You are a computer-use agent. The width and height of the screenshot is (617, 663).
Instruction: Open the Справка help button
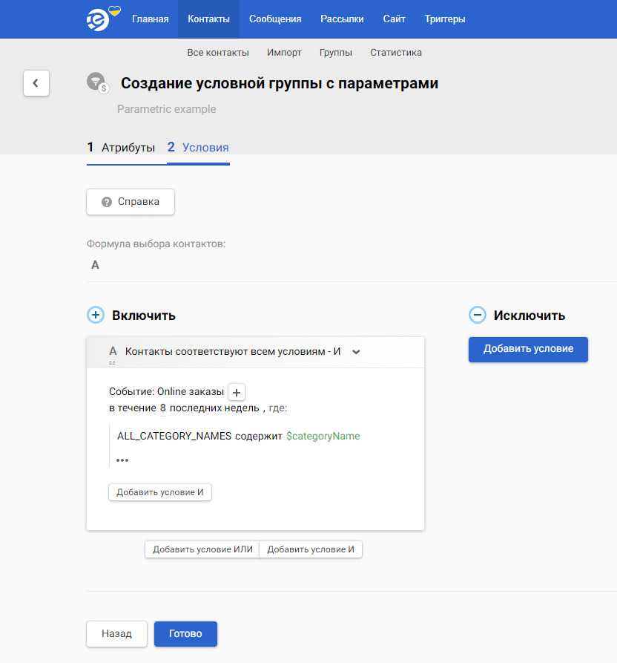[x=131, y=202]
